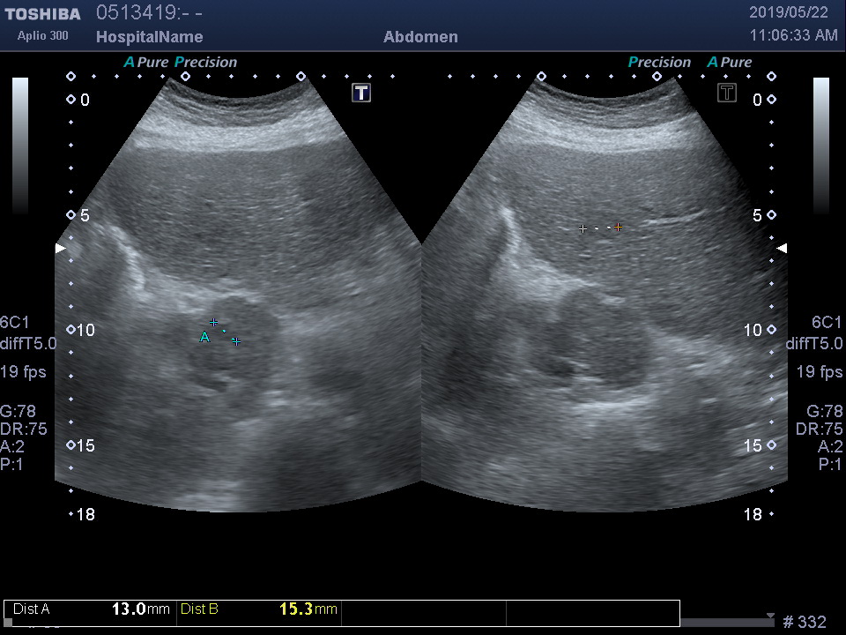Toggle Precision label above right image
Viewport: 846px width, 635px height.
point(659,63)
